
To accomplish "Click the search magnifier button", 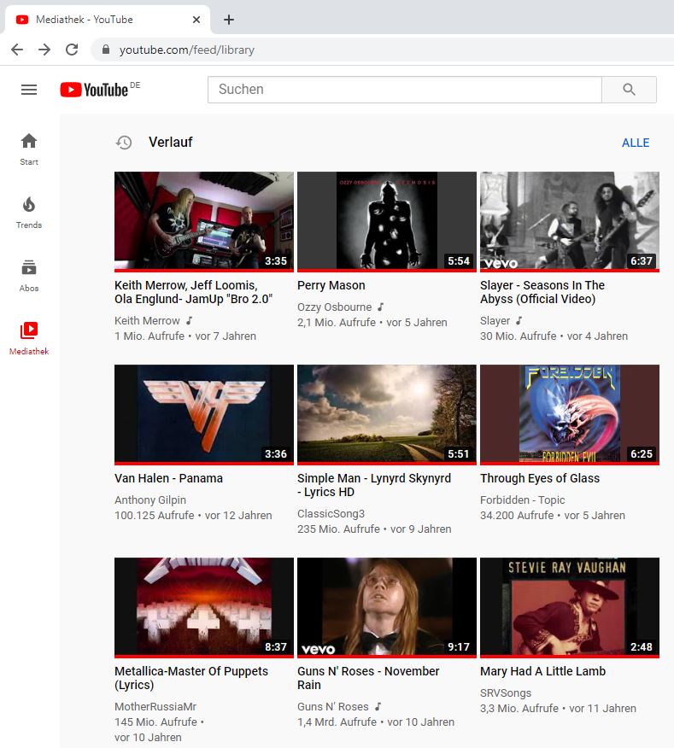I will pos(629,89).
